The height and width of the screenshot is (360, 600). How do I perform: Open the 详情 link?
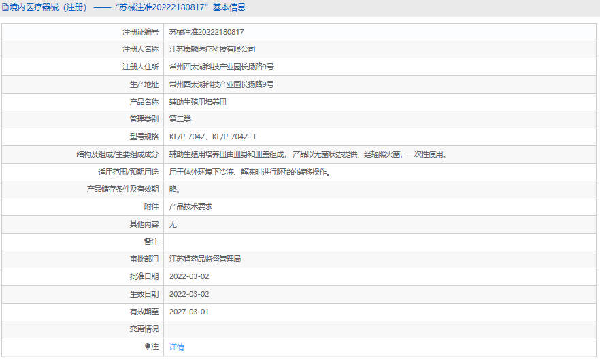coord(176,347)
